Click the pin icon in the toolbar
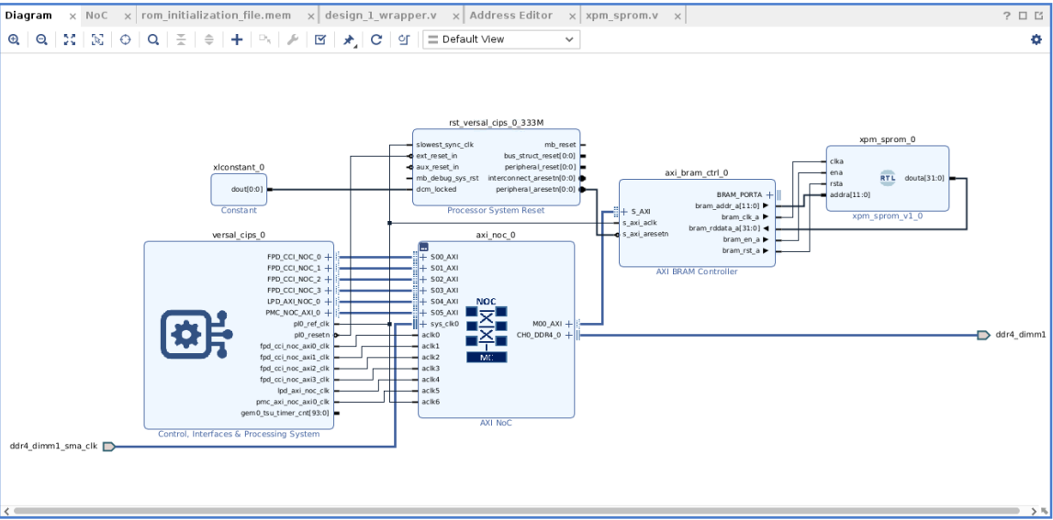This screenshot has height=520, width=1053. click(349, 40)
